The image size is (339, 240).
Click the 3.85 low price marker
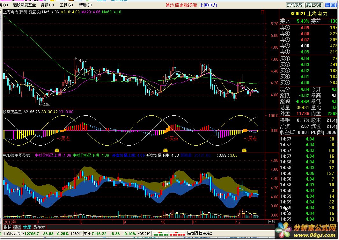click(46, 105)
